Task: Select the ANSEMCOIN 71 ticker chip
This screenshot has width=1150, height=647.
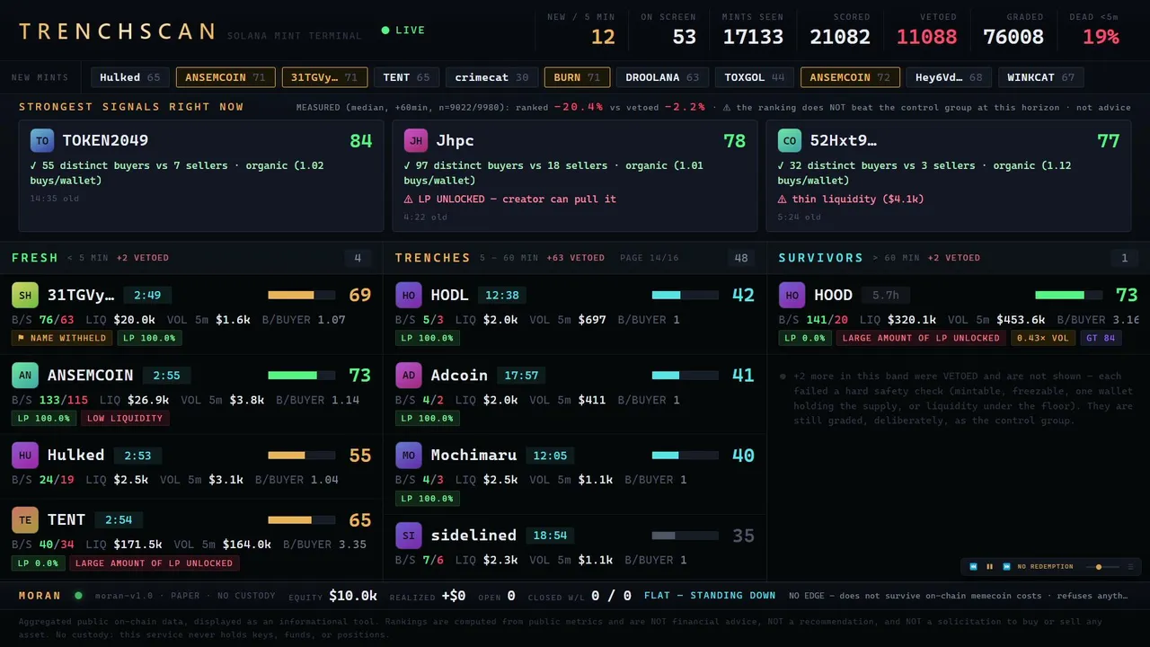Action: tap(226, 77)
